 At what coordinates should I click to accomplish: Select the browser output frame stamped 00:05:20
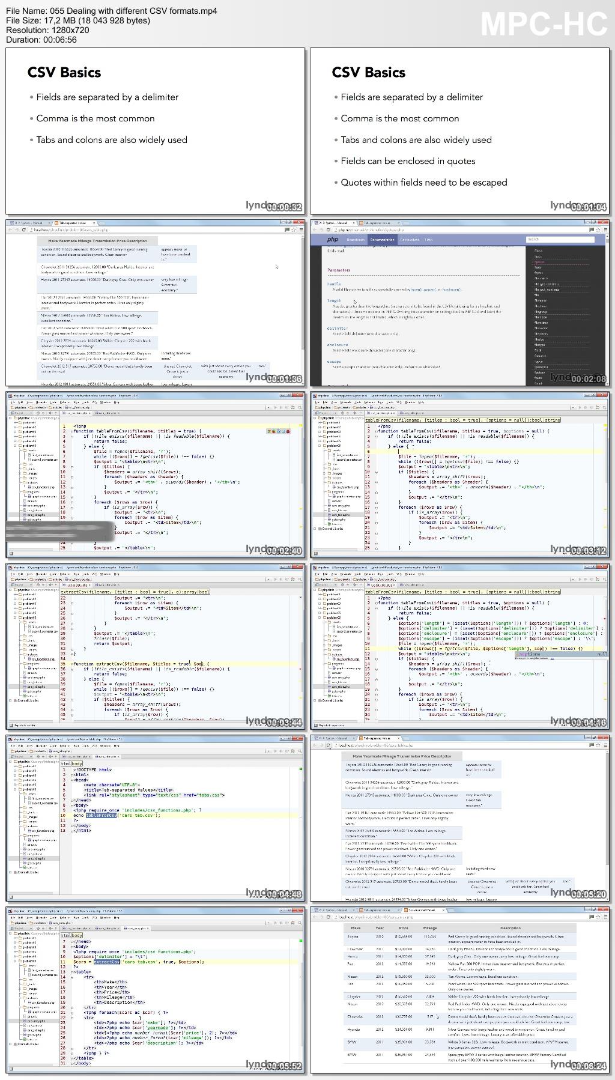tap(460, 818)
